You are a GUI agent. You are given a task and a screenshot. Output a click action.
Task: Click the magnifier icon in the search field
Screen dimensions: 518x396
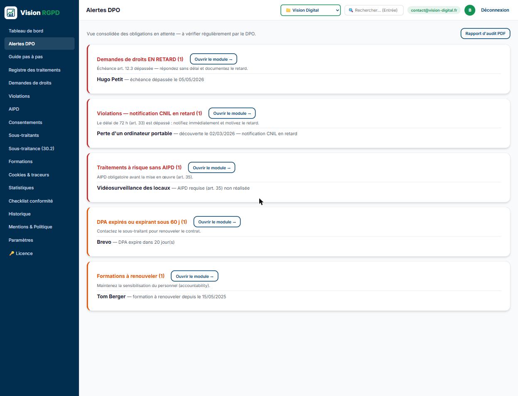click(351, 10)
